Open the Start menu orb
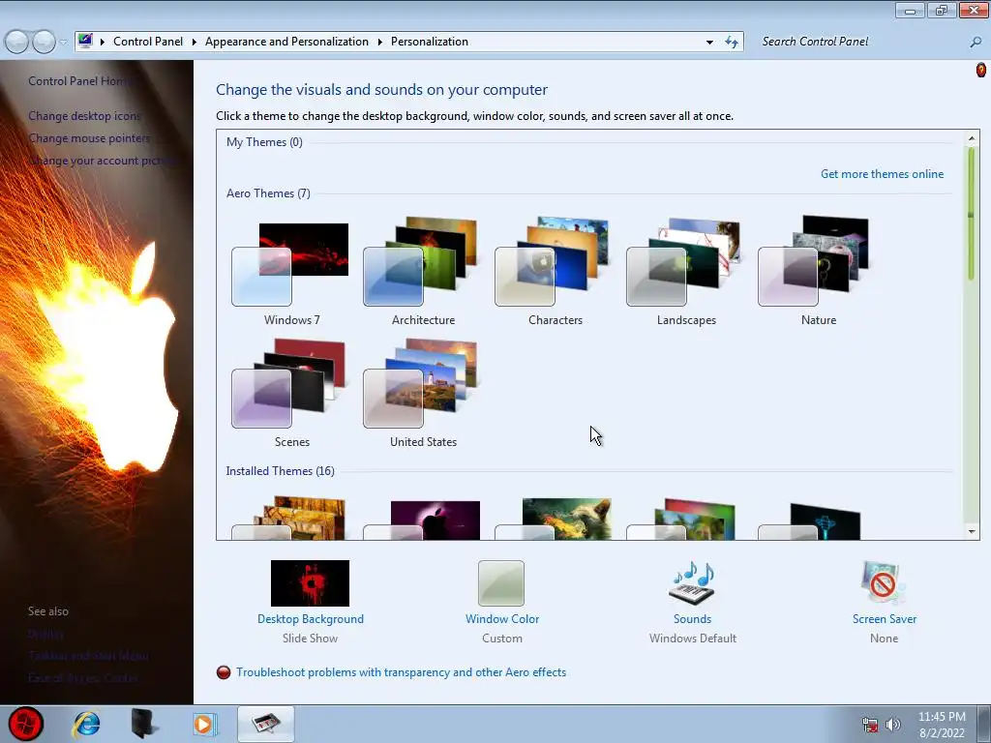Image resolution: width=991 pixels, height=743 pixels. click(x=26, y=724)
